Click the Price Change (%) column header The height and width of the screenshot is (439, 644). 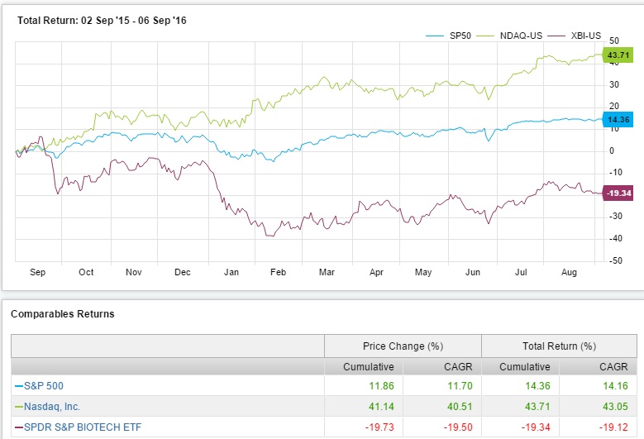(x=403, y=346)
